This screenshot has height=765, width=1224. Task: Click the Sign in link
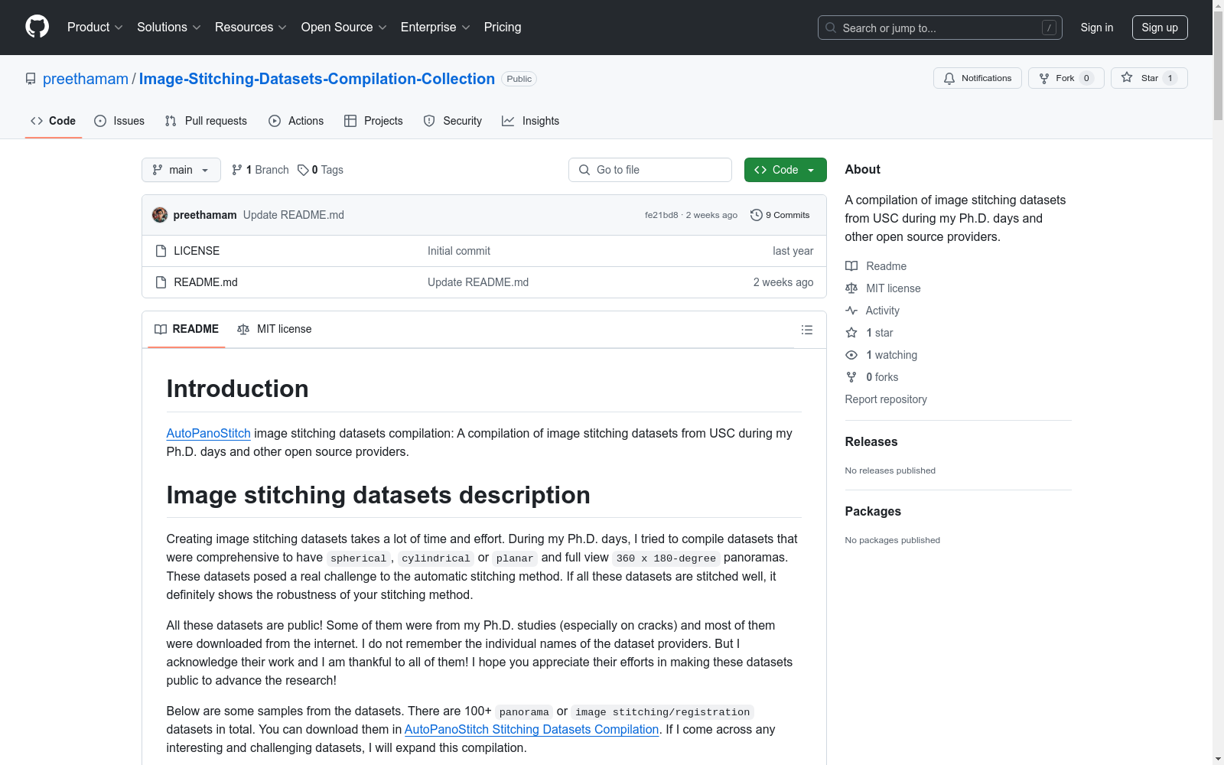pos(1097,28)
